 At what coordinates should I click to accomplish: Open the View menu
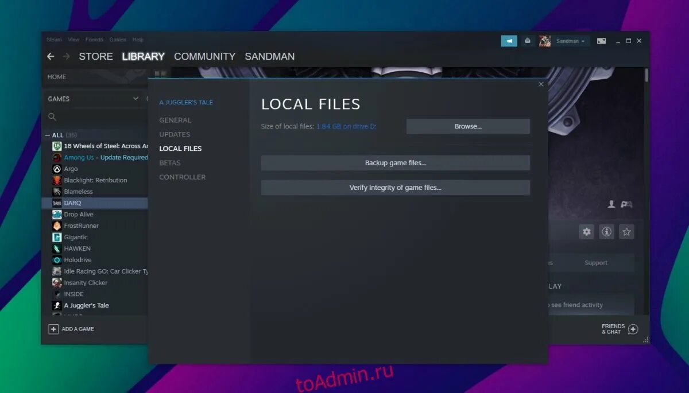(73, 40)
